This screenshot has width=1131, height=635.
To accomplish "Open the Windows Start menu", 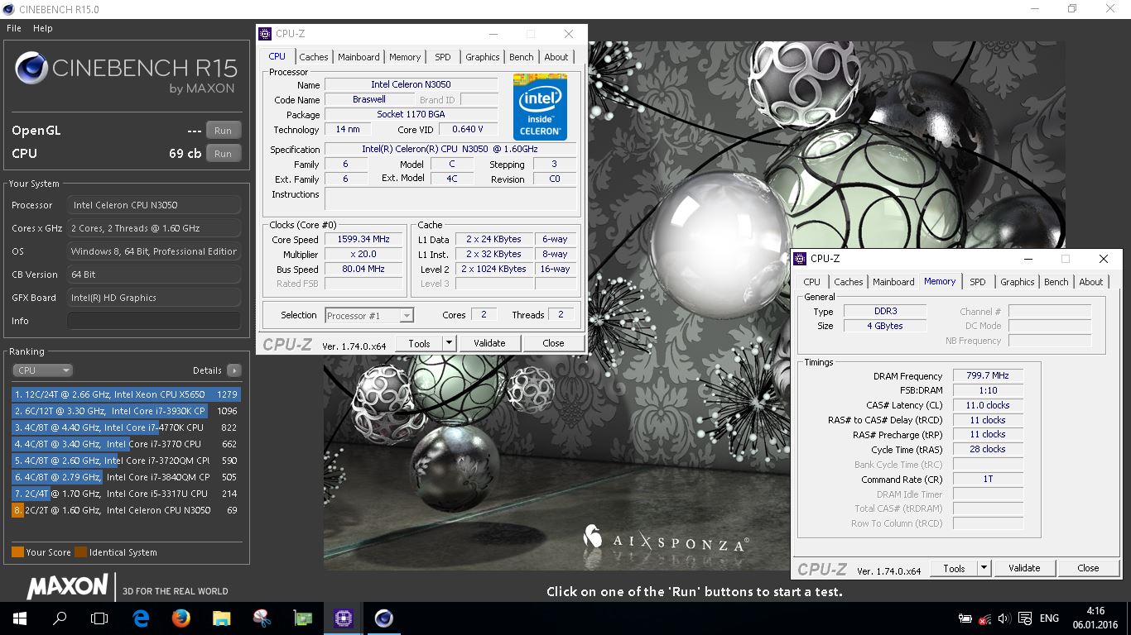I will (x=20, y=618).
